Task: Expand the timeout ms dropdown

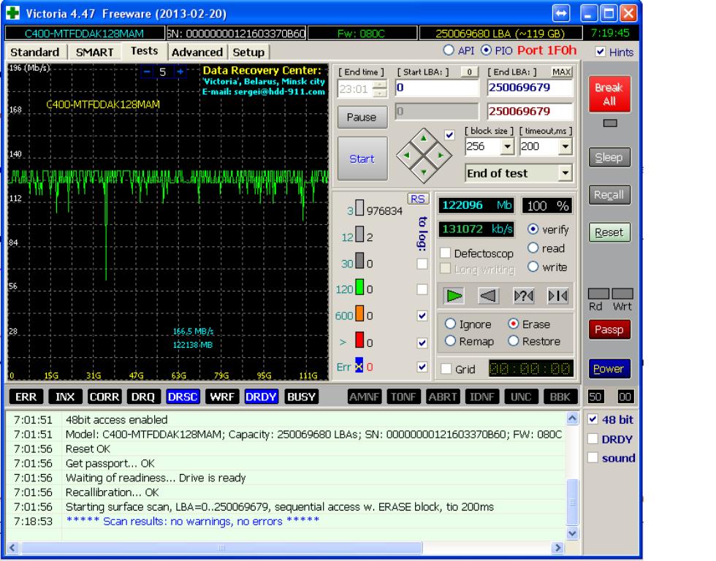Action: (x=565, y=147)
